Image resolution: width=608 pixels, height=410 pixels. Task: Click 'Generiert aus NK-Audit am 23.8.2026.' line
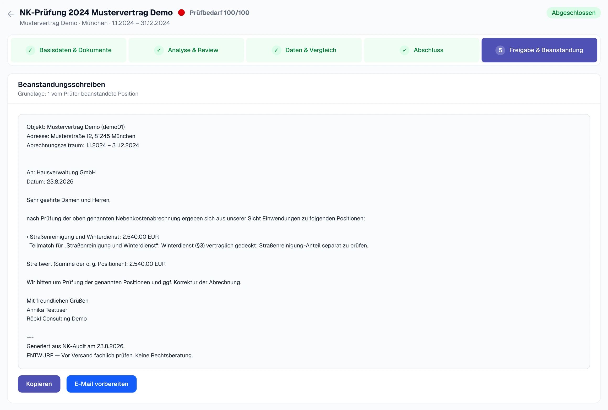75,346
